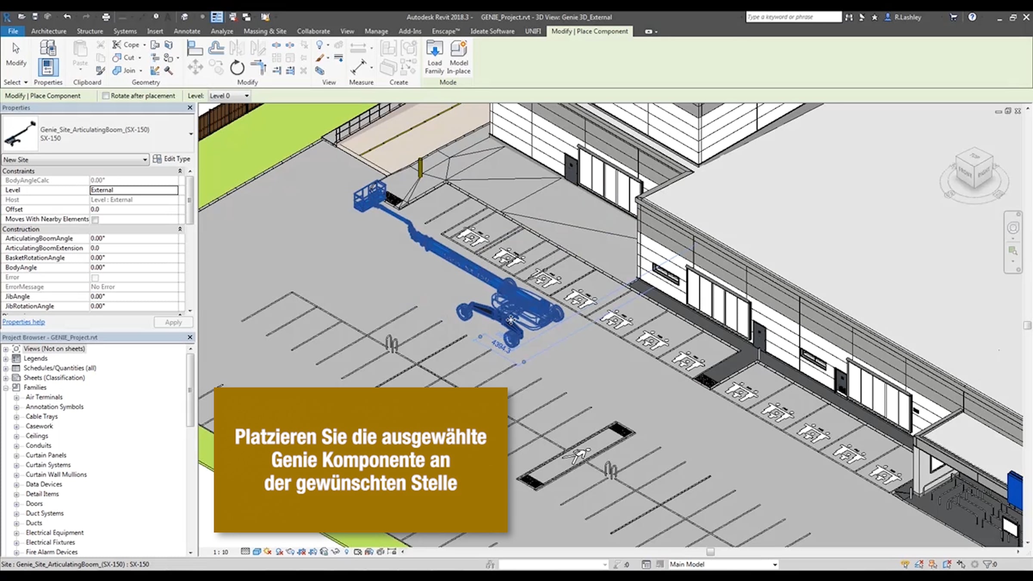Screen dimensions: 1033x581
Task: Close the Properties palette
Action: tap(190, 108)
